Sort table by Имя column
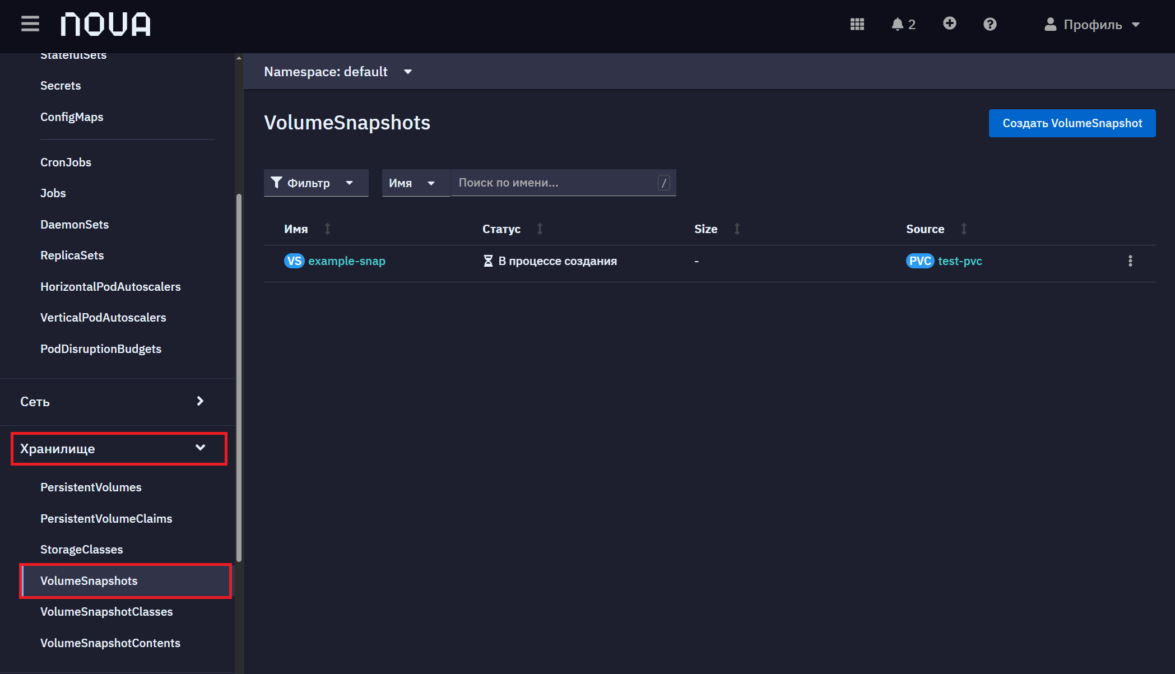1175x674 pixels. coord(327,229)
